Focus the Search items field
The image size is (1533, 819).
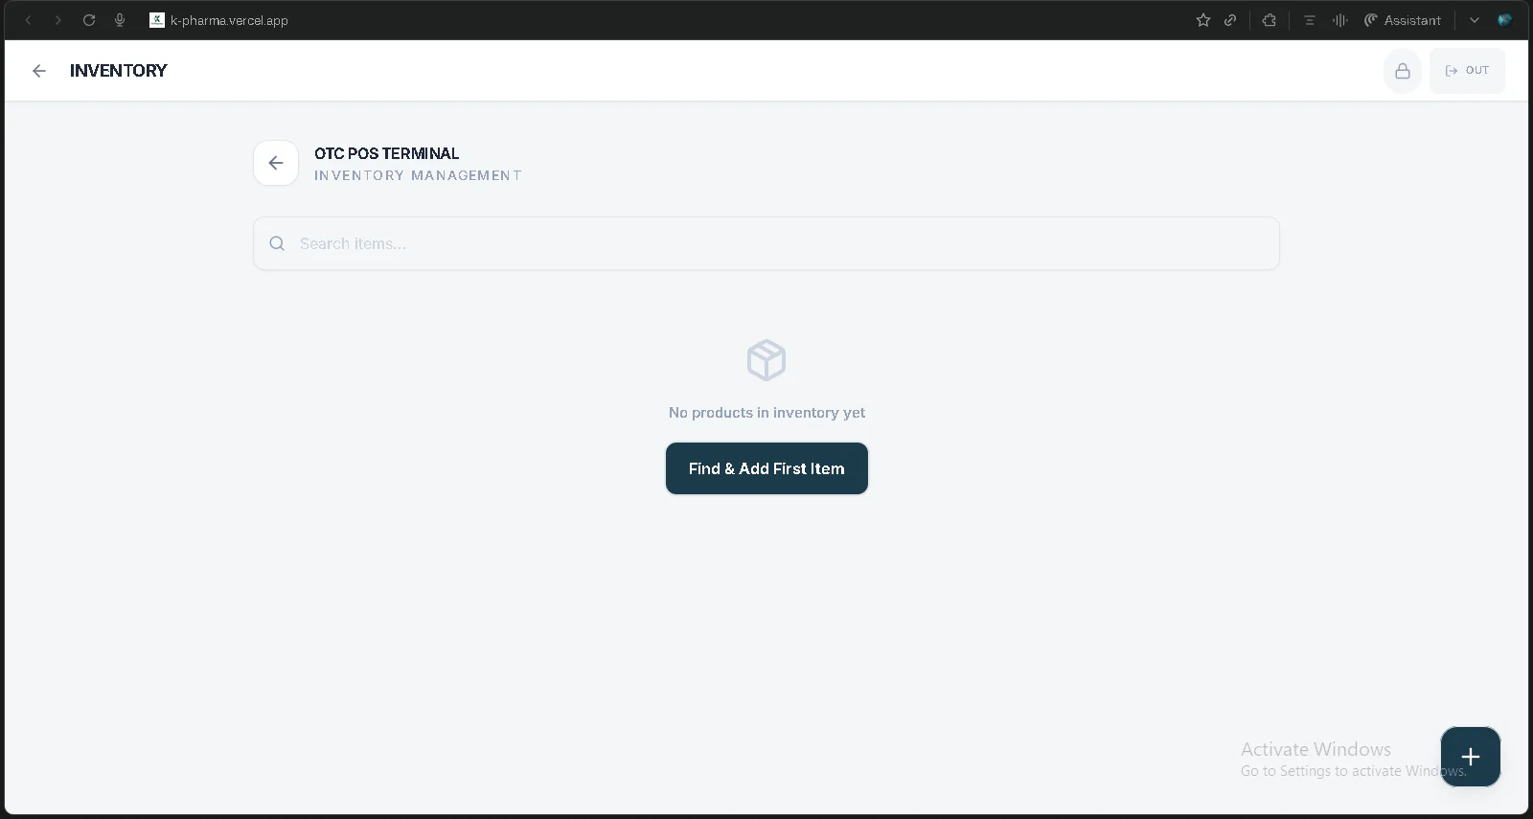coord(766,243)
